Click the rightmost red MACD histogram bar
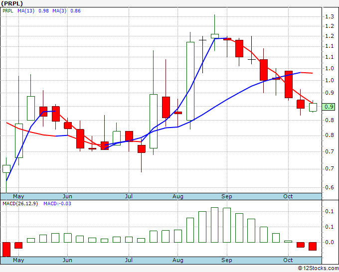The image size is (339, 272). 313,246
